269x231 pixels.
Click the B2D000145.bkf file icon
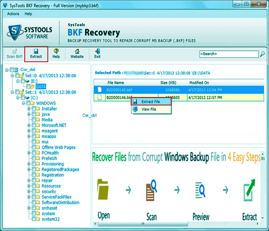[x=100, y=89]
